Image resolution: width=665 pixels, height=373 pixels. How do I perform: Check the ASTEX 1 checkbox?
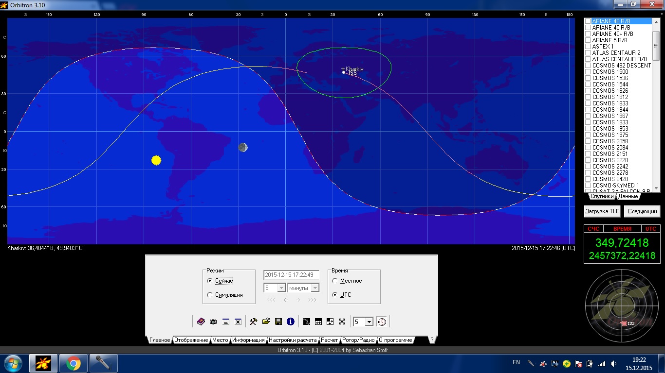588,47
